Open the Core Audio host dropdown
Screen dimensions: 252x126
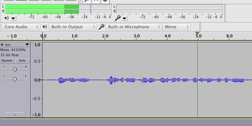pos(21,27)
